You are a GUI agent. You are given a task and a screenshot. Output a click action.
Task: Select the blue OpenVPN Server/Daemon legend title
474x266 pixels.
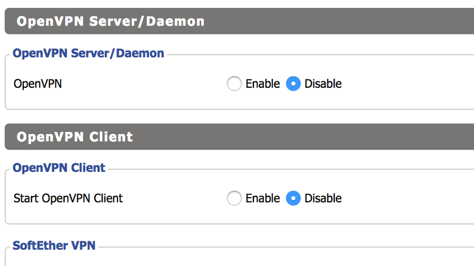click(x=88, y=54)
